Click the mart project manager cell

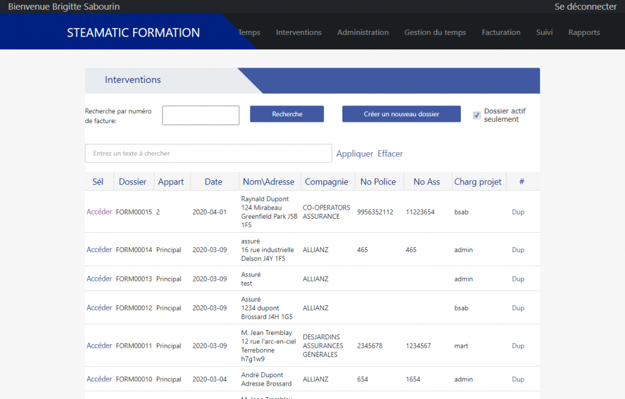(x=461, y=345)
